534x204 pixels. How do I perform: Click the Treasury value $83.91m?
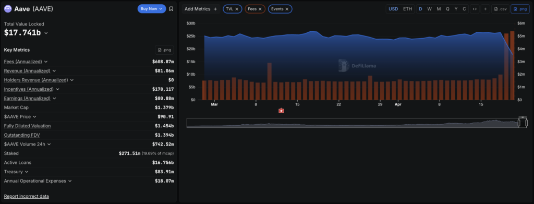click(164, 172)
